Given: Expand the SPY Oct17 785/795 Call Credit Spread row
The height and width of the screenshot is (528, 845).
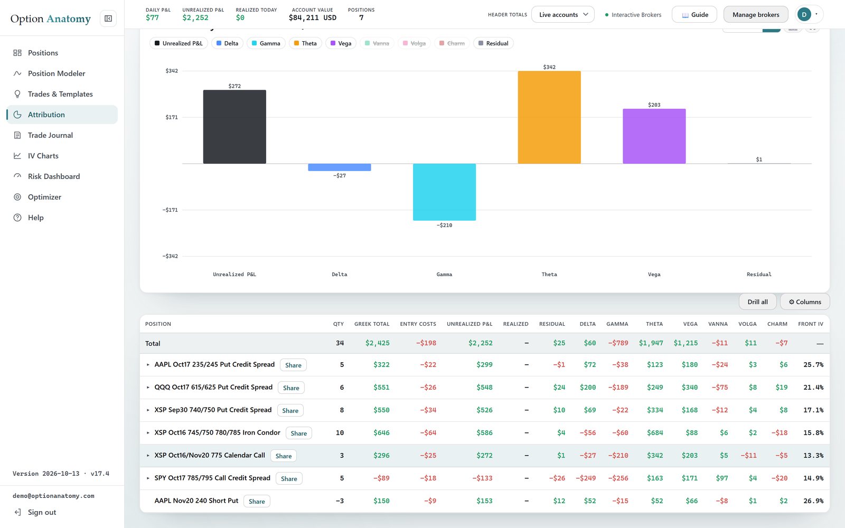Looking at the screenshot, I should (148, 478).
